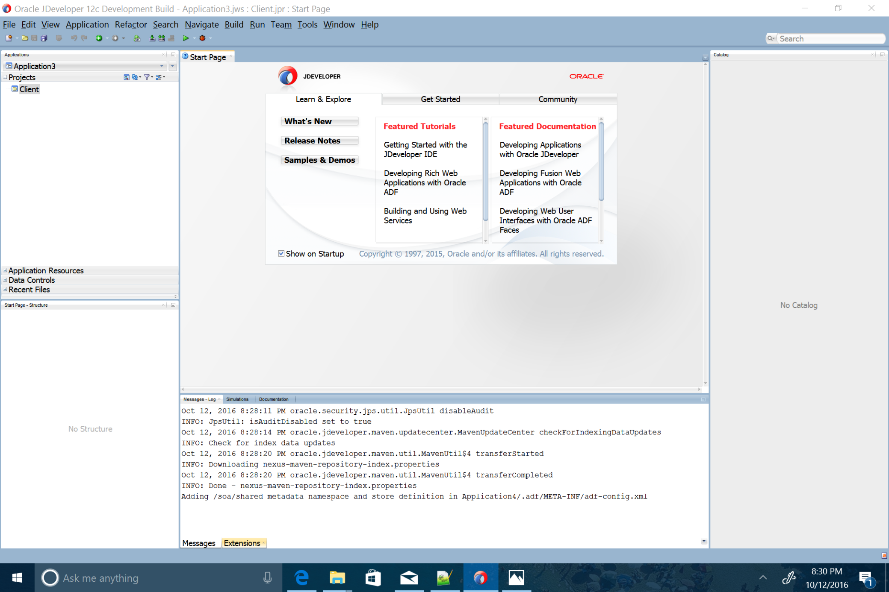
Task: Click the Save All toolbar icon
Action: point(44,38)
